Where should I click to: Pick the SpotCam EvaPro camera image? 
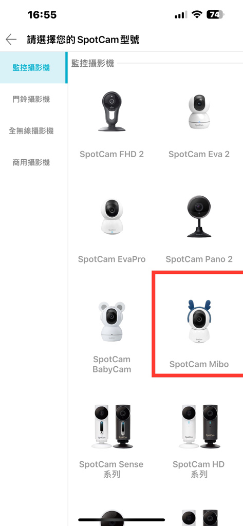click(x=112, y=216)
